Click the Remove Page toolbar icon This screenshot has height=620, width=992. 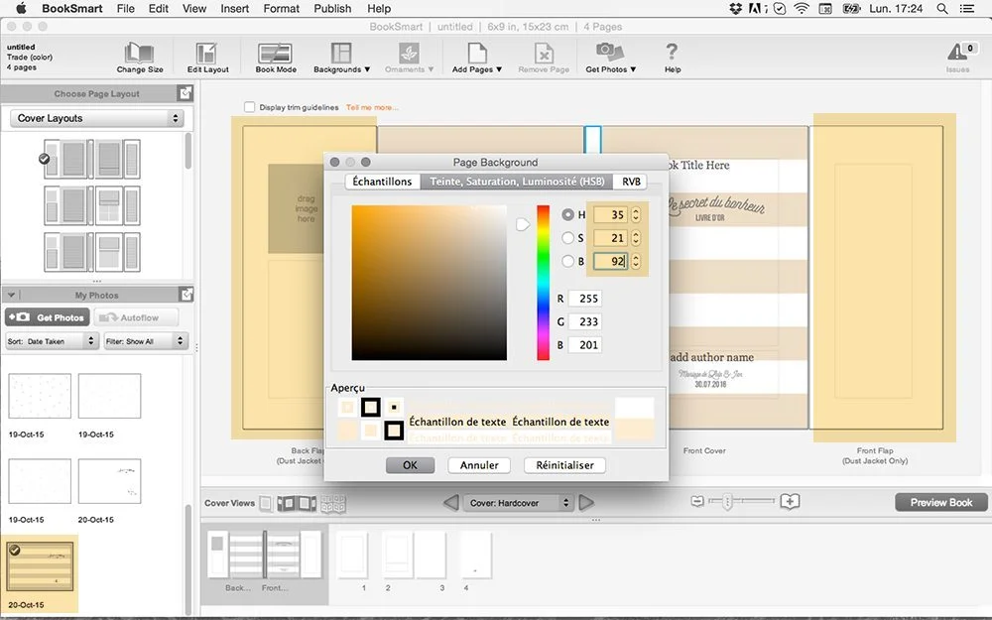544,58
